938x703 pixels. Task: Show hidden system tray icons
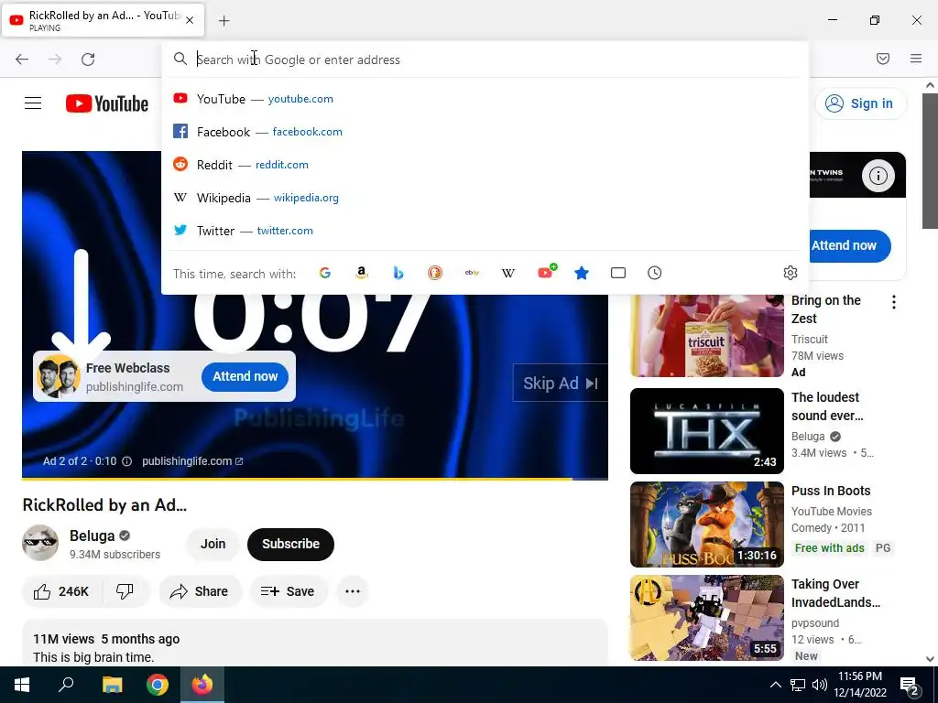(775, 685)
